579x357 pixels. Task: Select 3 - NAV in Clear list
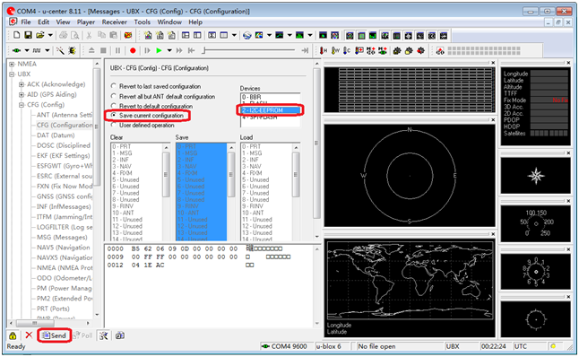pyautogui.click(x=136, y=166)
